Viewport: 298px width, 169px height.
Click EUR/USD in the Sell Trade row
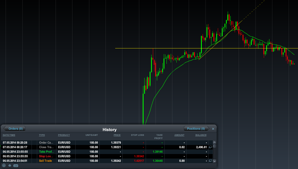pos(64,161)
